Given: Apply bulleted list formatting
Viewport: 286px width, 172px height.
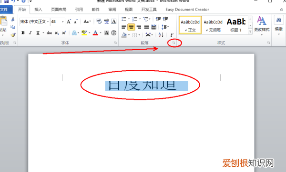Looking at the screenshot, I should [x=124, y=19].
